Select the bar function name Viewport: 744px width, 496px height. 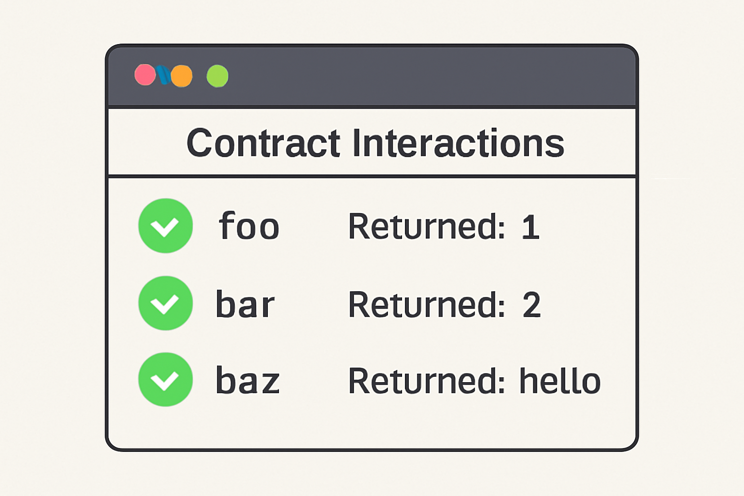245,304
